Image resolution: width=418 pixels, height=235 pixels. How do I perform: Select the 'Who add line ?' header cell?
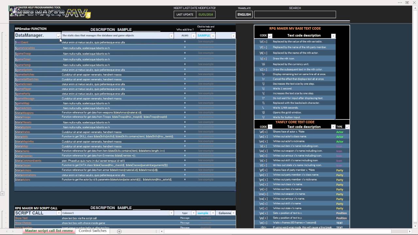point(185,29)
